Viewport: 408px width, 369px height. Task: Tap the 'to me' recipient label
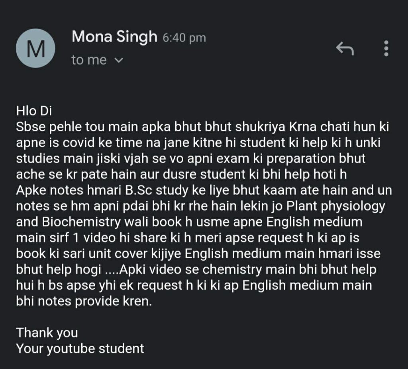click(89, 60)
